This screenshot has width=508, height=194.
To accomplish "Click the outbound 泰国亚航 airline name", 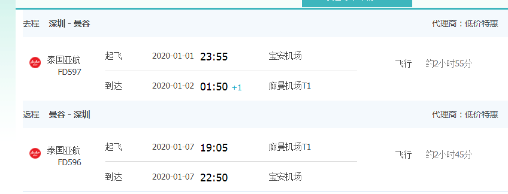I will click(63, 60).
